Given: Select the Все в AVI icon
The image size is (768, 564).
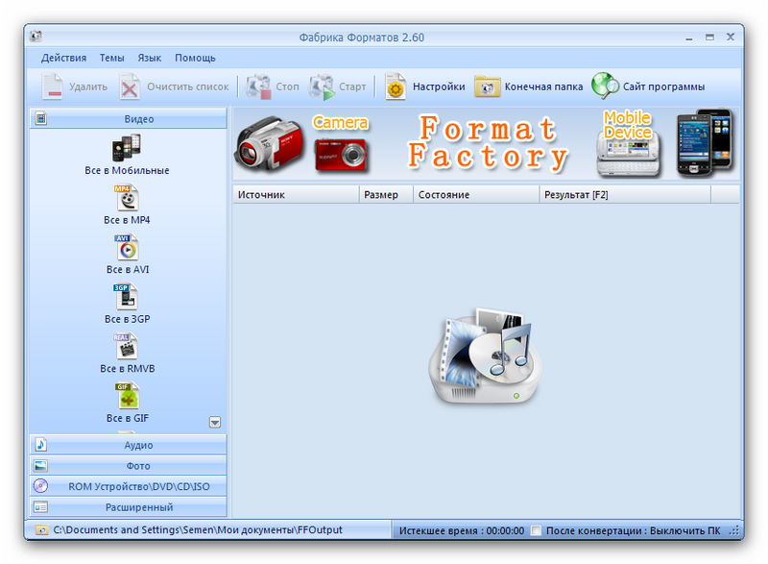Looking at the screenshot, I should [x=128, y=247].
